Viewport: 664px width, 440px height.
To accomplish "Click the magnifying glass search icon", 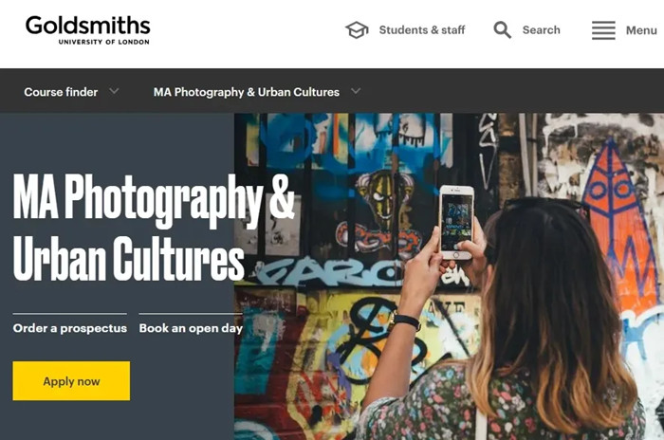I will [502, 30].
